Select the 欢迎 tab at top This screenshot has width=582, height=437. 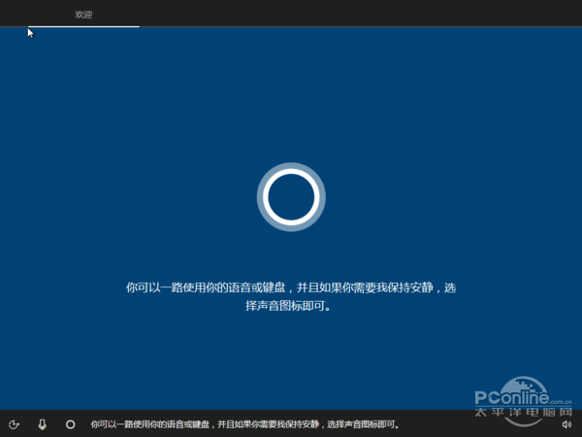[83, 15]
